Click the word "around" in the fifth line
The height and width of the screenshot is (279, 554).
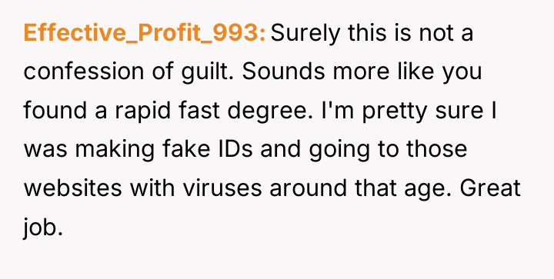(309, 188)
